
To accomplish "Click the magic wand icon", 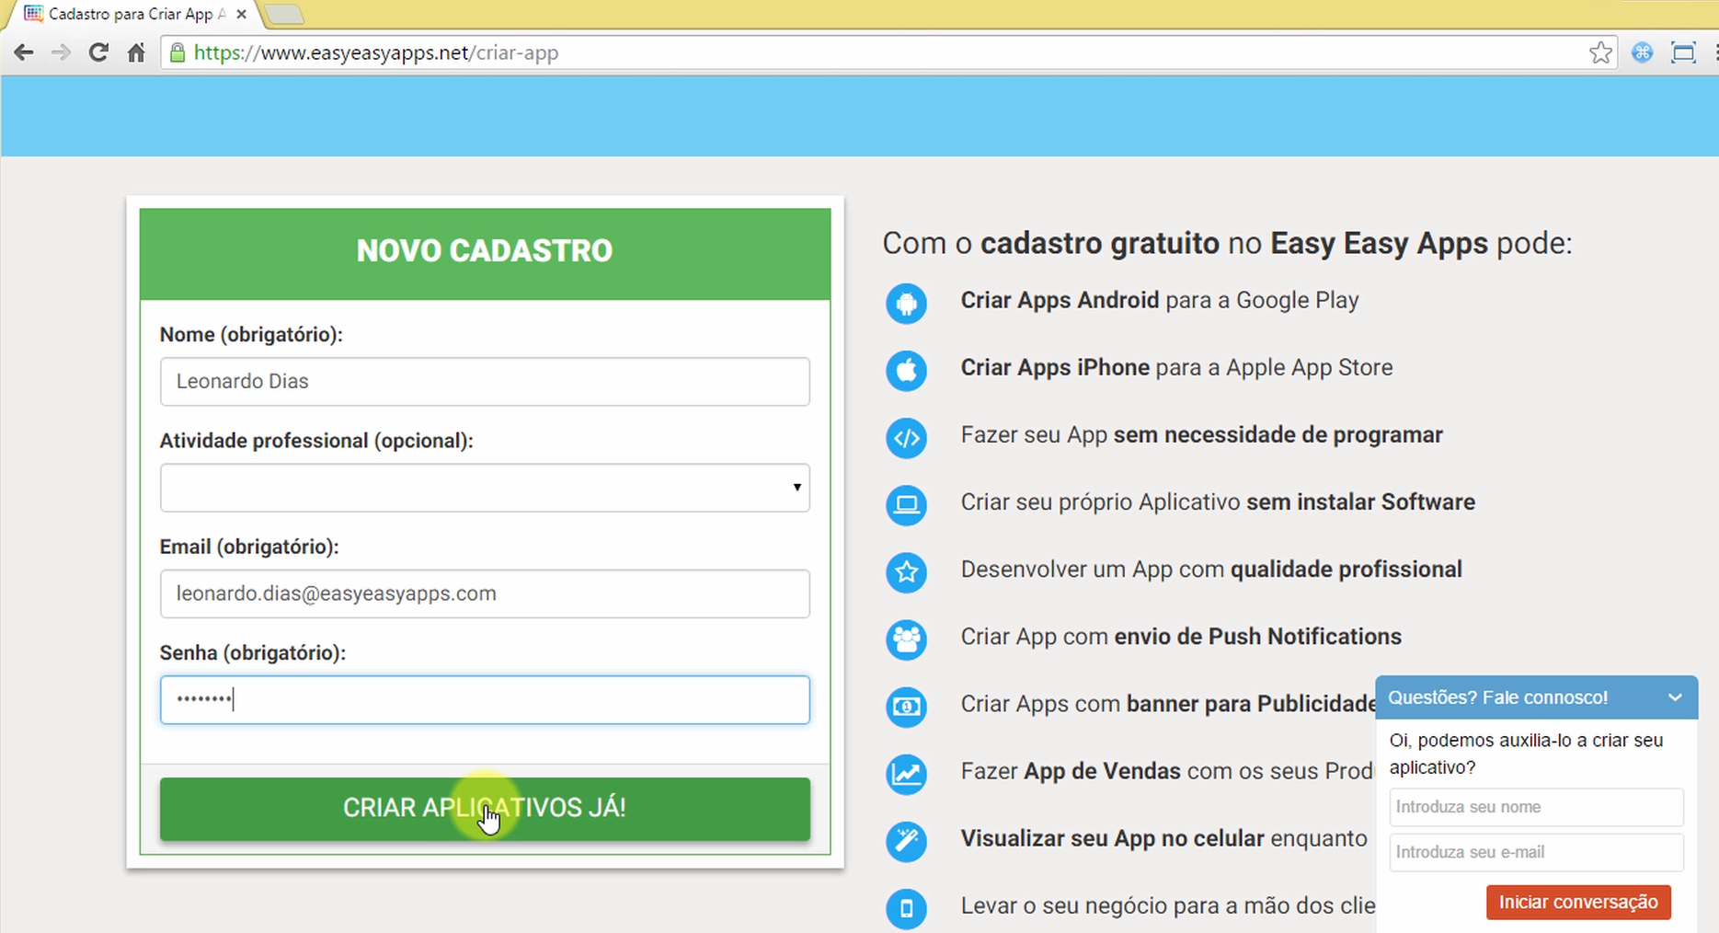I will (x=906, y=841).
